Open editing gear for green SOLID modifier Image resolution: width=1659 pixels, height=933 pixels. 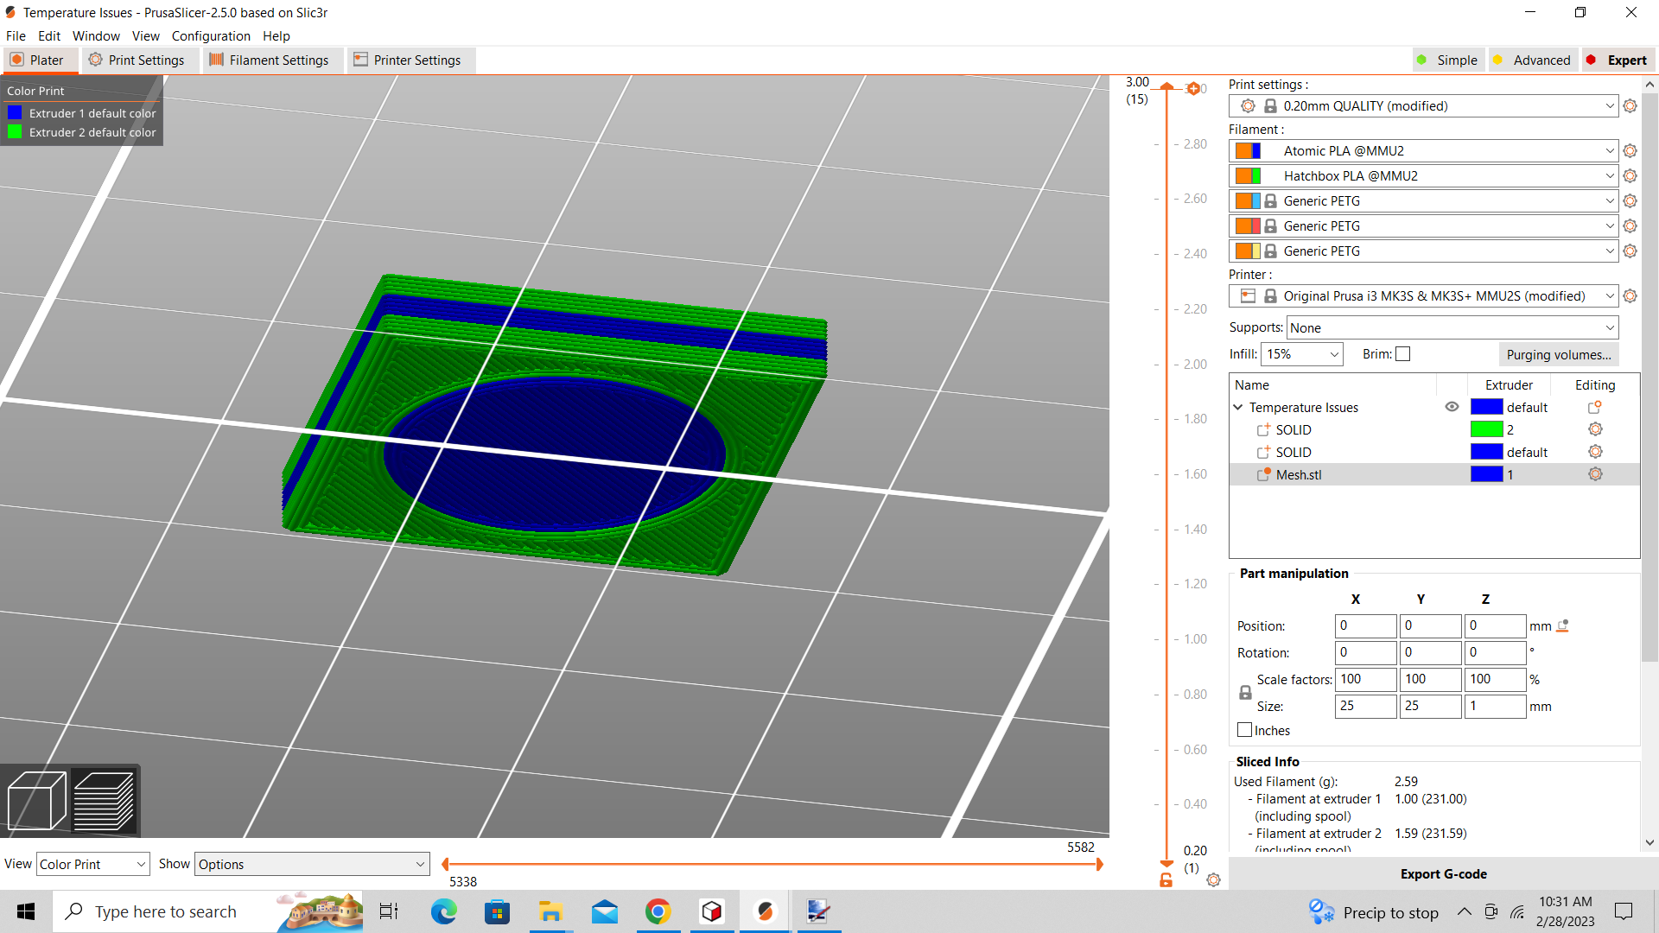(1595, 429)
